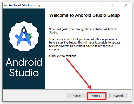Click the Android Studio compass logo
Viewport: 134px width, 104px height.
point(24,36)
